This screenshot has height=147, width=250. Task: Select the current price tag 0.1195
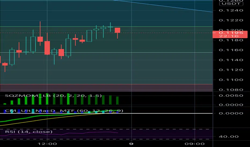[230, 34]
